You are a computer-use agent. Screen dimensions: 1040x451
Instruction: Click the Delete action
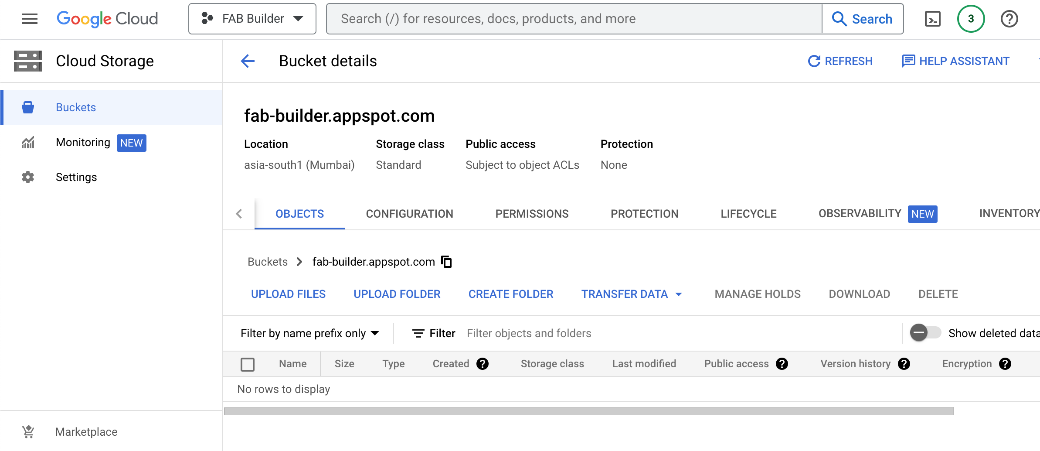point(938,294)
